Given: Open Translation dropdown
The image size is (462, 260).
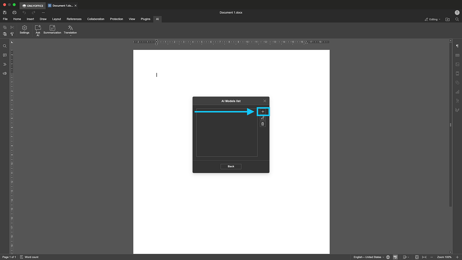Looking at the screenshot, I should pyautogui.click(x=70, y=31).
